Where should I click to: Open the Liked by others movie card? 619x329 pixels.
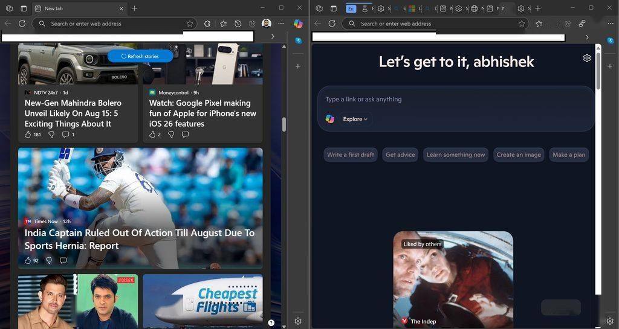point(453,279)
